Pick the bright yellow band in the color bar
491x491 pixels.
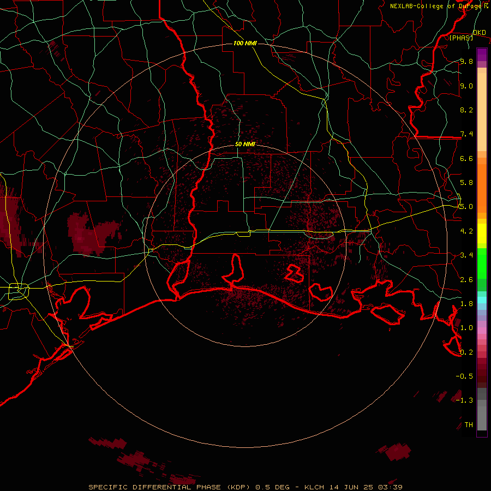coord(482,233)
